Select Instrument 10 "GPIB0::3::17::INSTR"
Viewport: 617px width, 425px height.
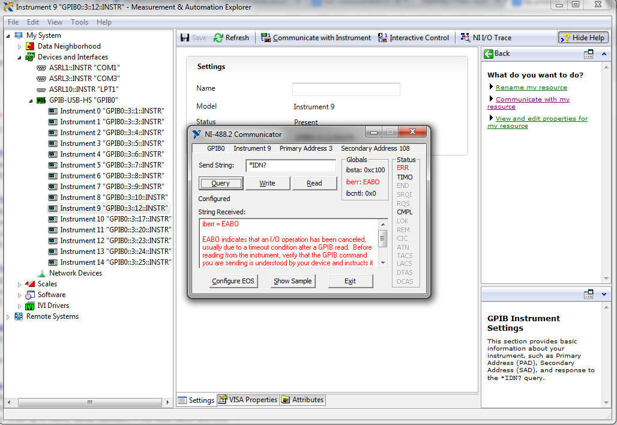tap(115, 219)
